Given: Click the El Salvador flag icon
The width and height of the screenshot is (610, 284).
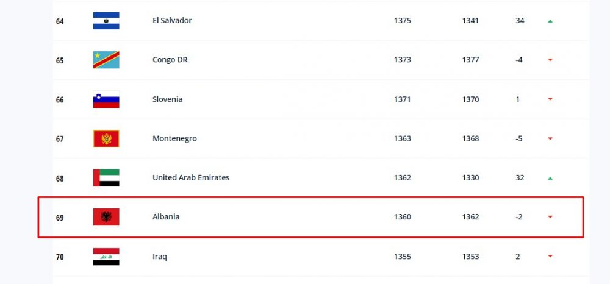Looking at the screenshot, I should point(106,21).
